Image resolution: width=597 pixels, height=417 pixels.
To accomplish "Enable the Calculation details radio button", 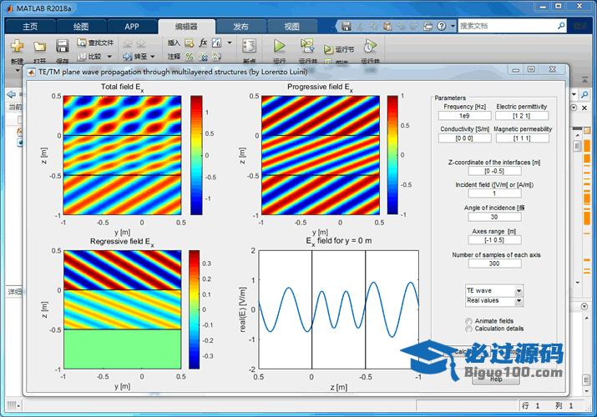I will tap(468, 329).
